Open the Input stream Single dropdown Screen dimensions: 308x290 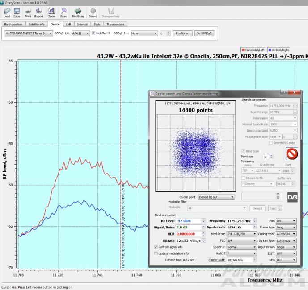286,247
